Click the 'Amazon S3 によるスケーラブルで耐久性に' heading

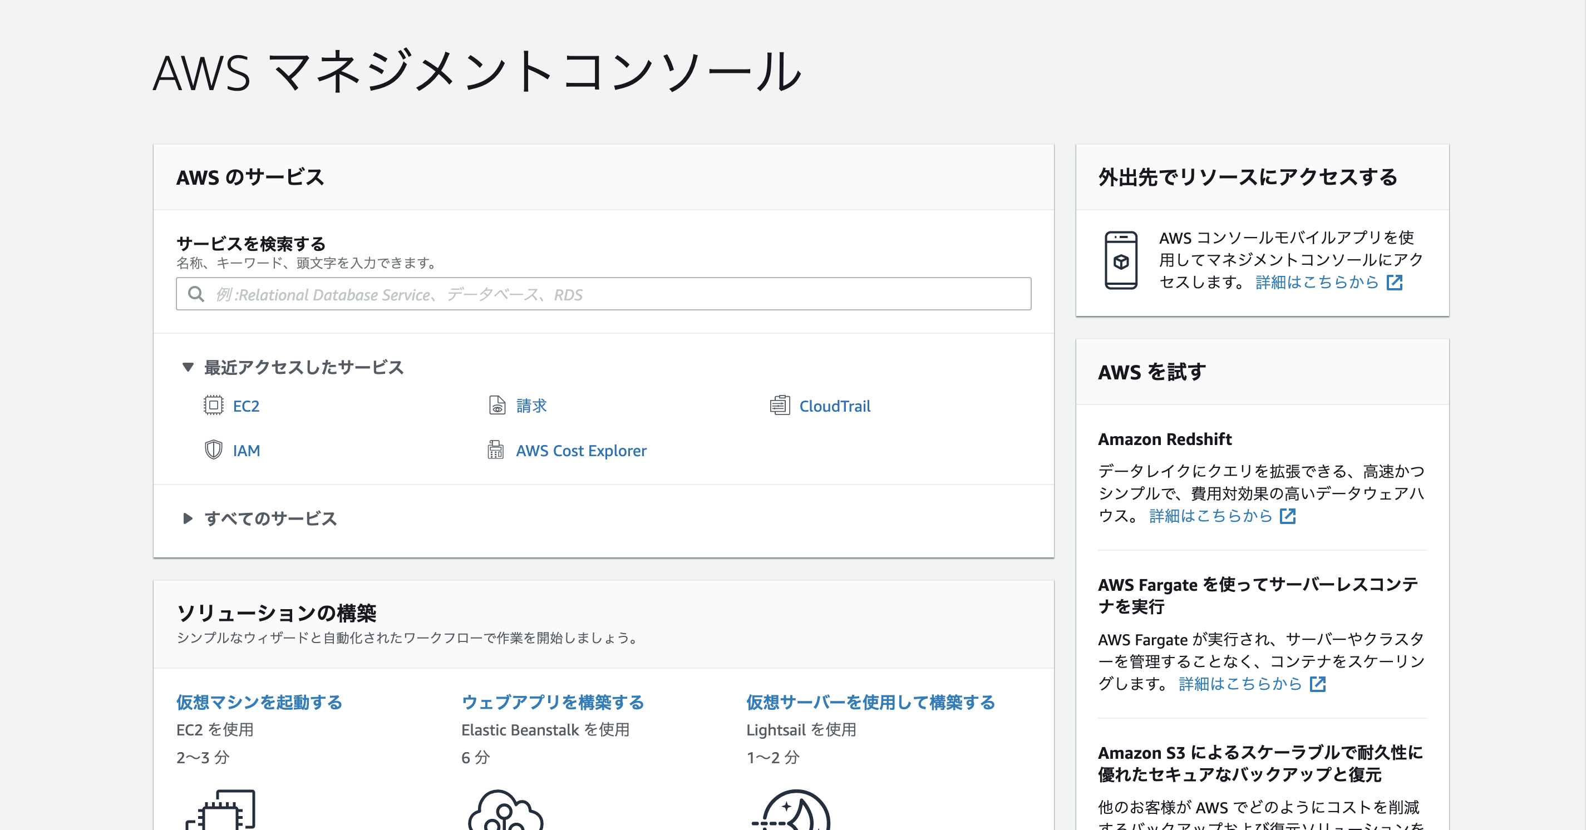click(1260, 753)
